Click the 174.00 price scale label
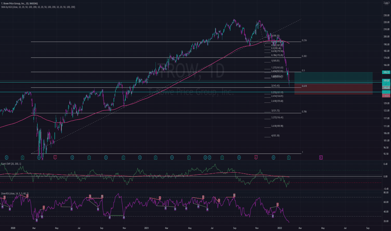This screenshot has width=391, height=231. 386,58
